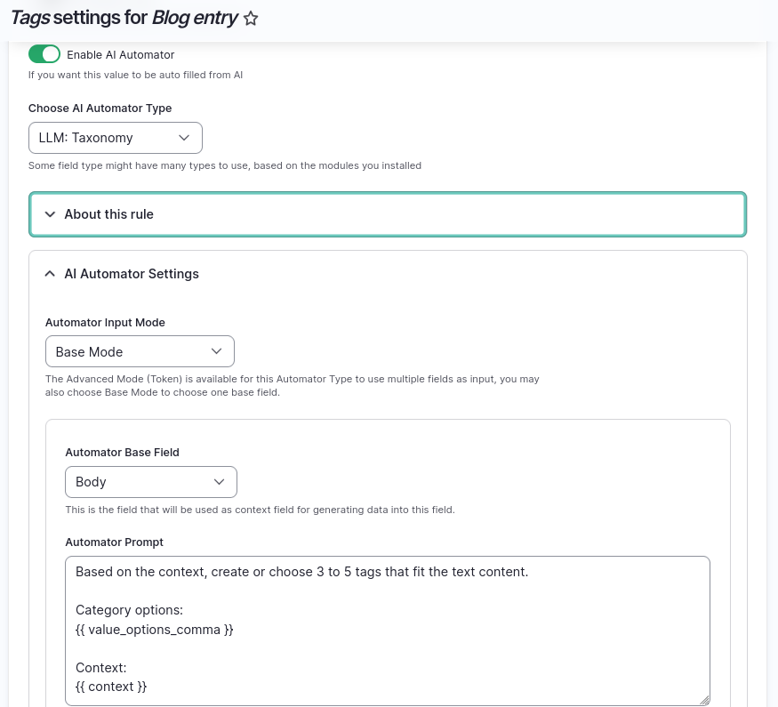This screenshot has width=778, height=707.
Task: Expand the About this rule section
Action: pos(388,214)
